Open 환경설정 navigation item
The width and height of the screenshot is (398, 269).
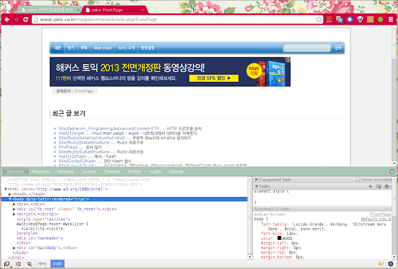tap(148, 48)
